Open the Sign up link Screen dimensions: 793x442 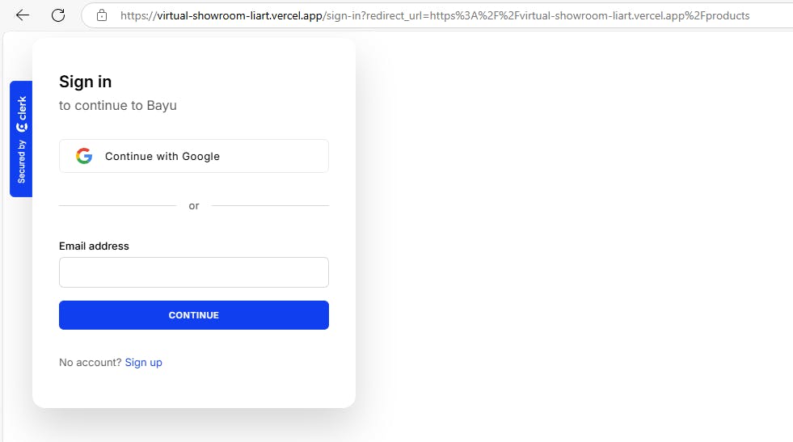(143, 362)
